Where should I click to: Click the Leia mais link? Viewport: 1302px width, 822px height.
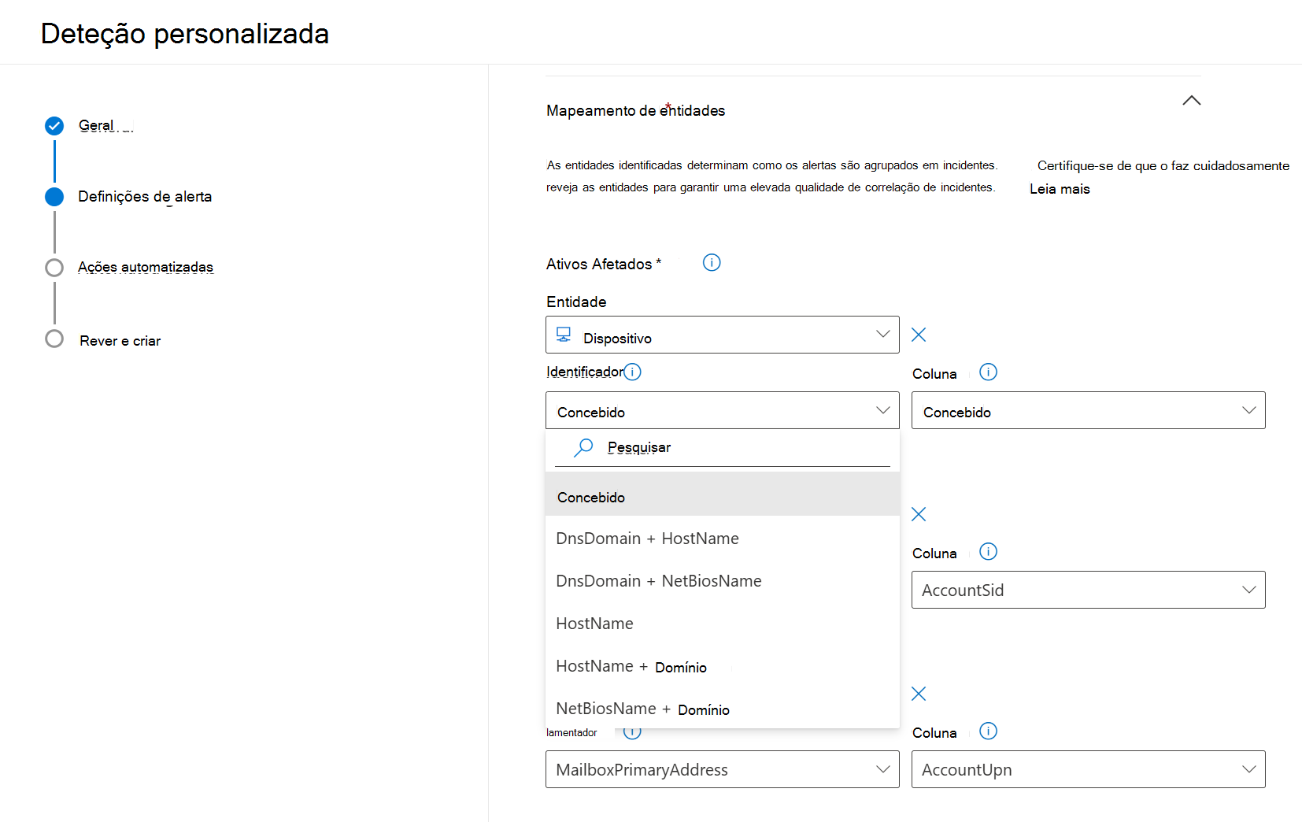point(1060,189)
